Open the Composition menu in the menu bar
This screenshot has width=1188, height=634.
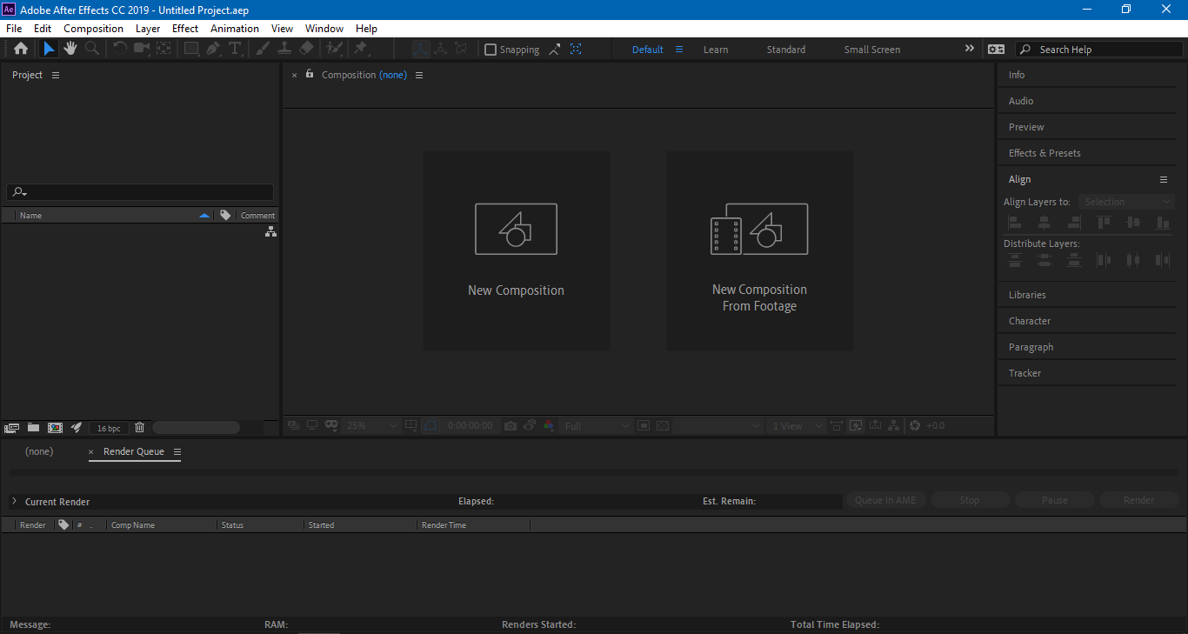click(94, 29)
